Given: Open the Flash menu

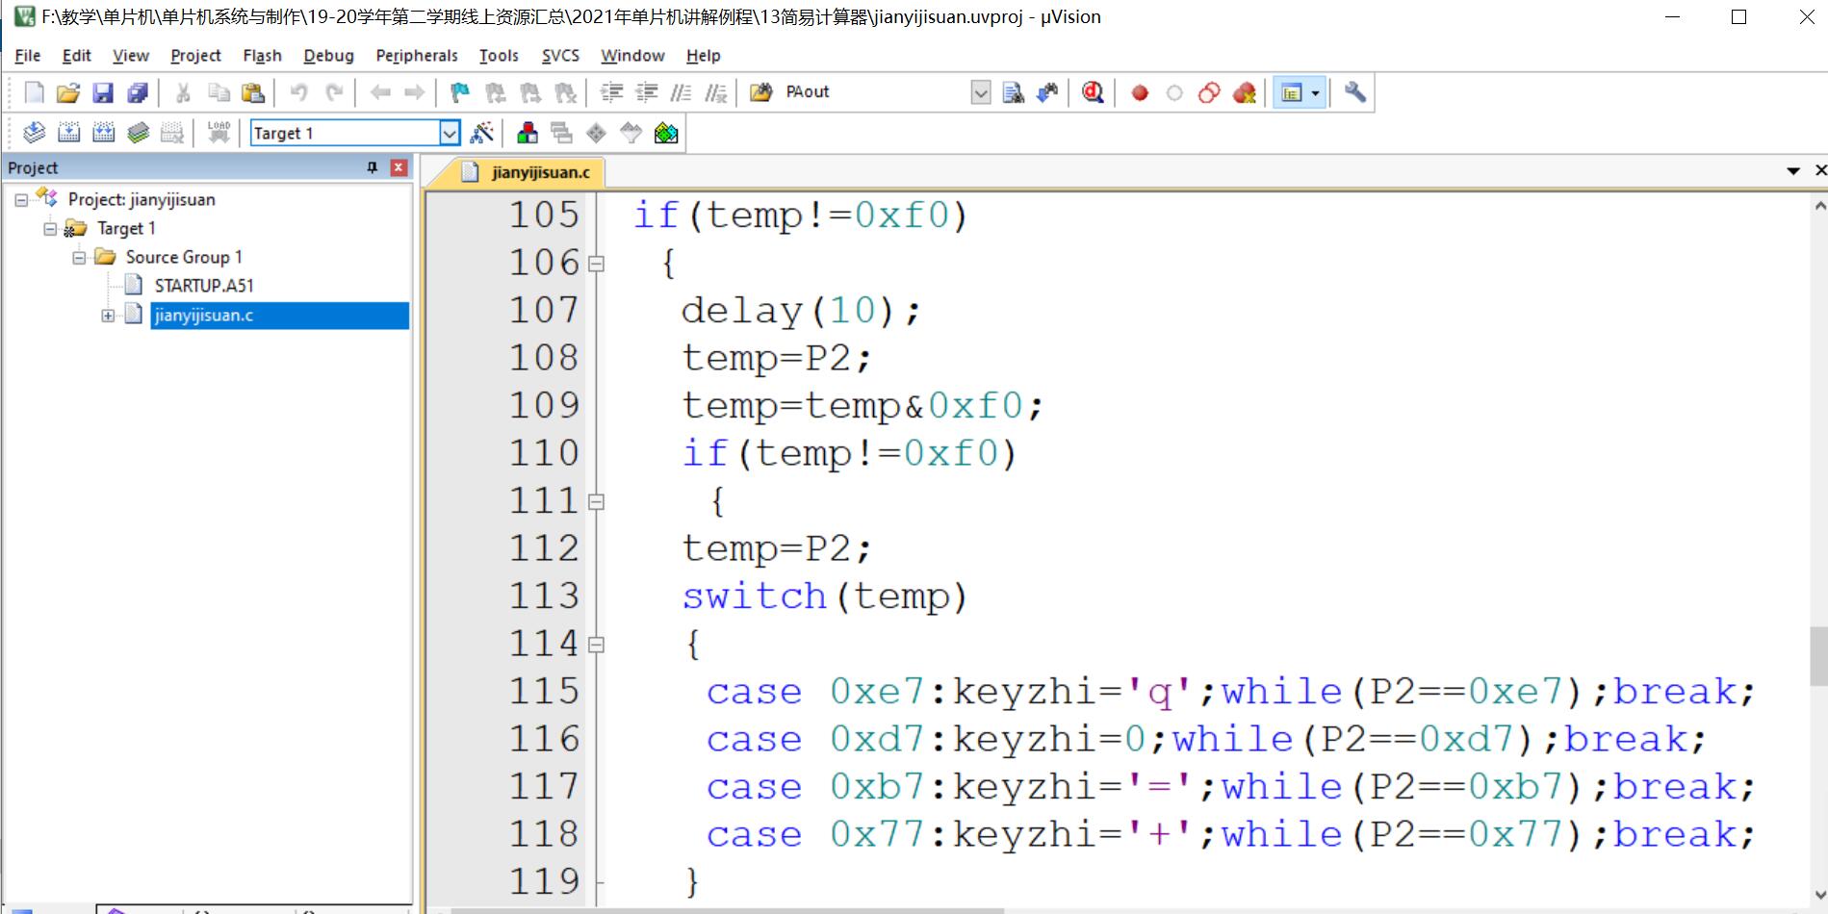Looking at the screenshot, I should [262, 56].
